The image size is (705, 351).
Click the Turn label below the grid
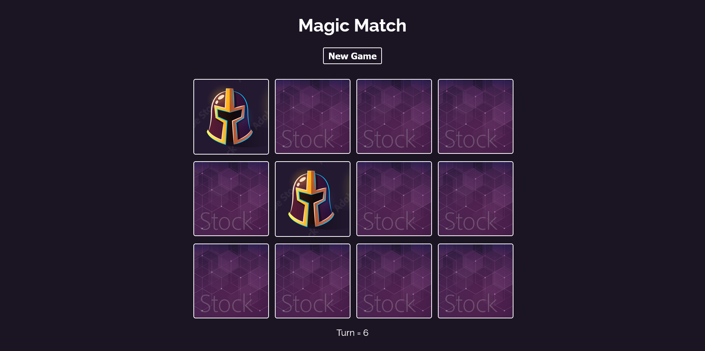pyautogui.click(x=346, y=333)
